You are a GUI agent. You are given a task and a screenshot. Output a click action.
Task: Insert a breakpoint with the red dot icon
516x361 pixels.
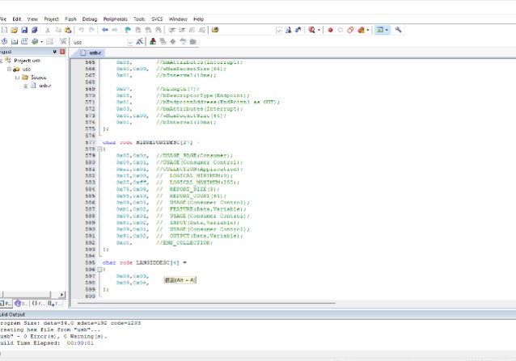coord(331,30)
